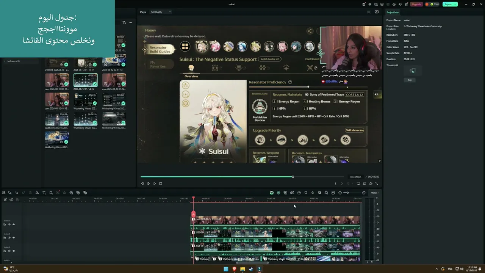Viewport: 485px width, 273px height.
Task: Mute the Video 3 track audio
Action: point(9,238)
